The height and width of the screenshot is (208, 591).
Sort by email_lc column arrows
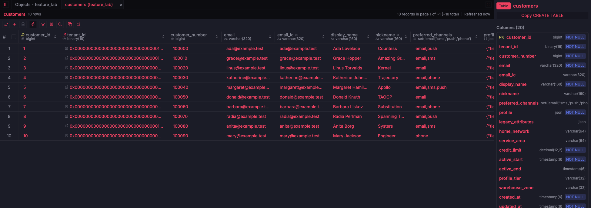click(x=323, y=37)
